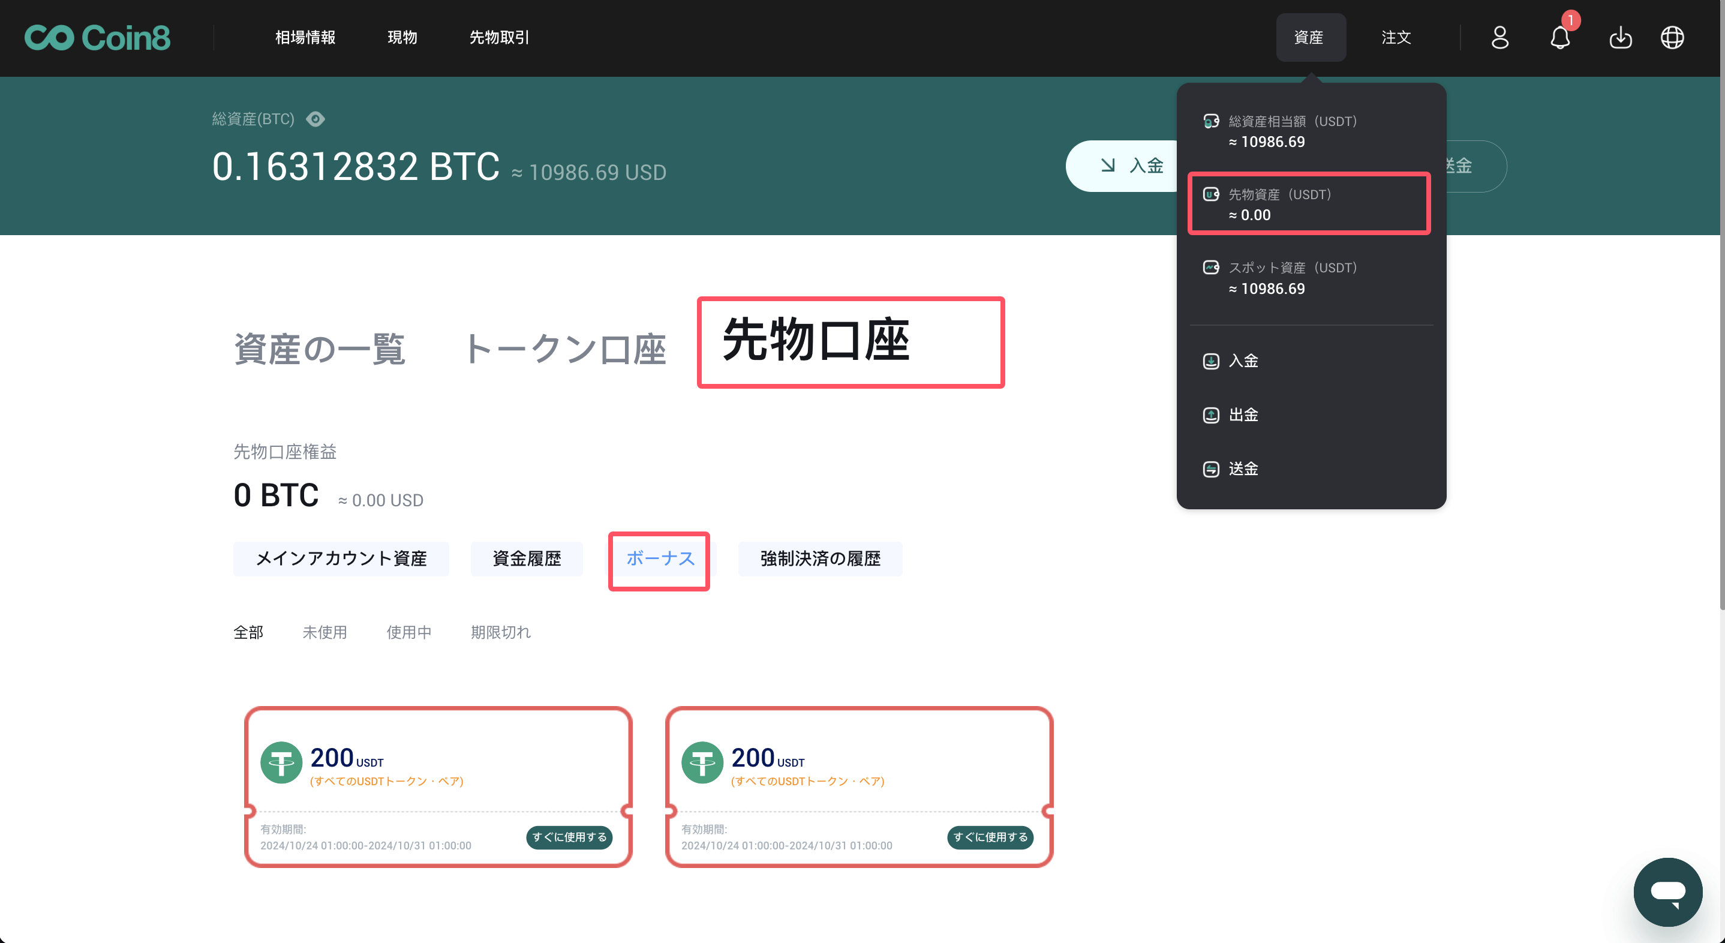Switch to the トークン口座 tab
Screen dimensions: 1725x943
pyautogui.click(x=566, y=349)
